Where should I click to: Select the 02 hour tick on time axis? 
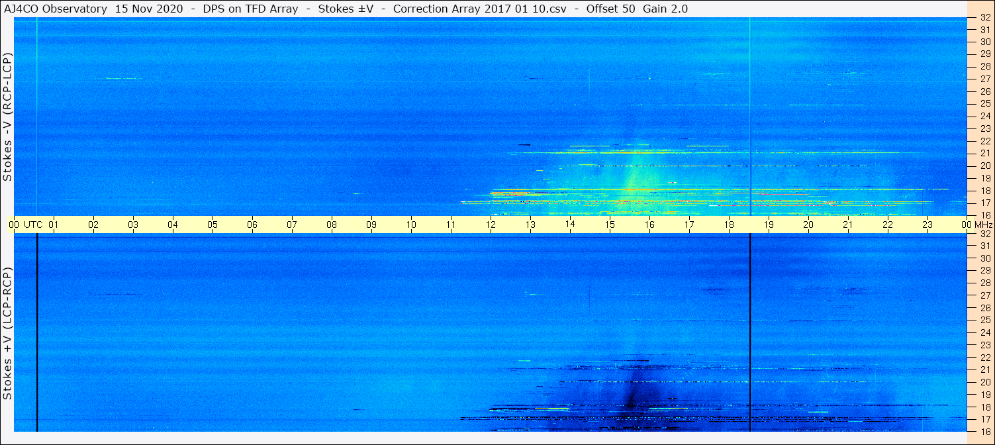point(93,224)
